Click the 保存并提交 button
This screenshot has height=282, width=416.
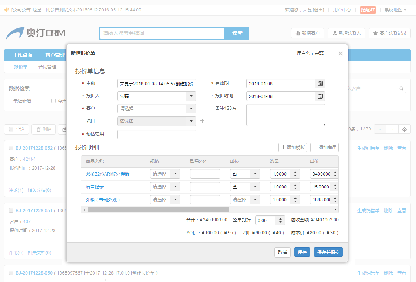coord(328,252)
